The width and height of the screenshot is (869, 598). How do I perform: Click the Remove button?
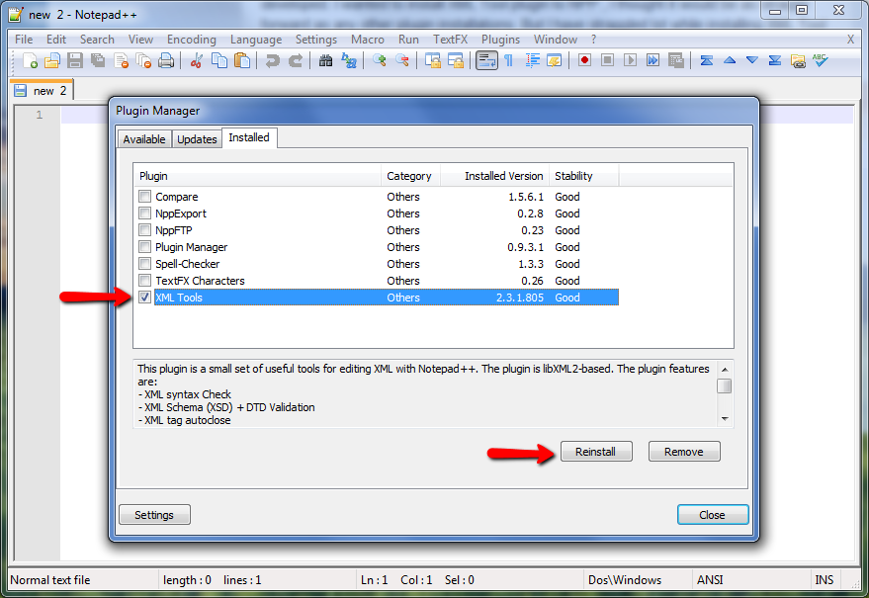click(684, 452)
